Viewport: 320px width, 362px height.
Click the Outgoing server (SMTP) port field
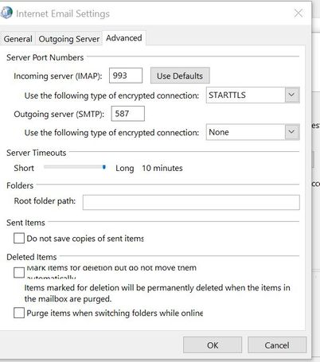128,114
